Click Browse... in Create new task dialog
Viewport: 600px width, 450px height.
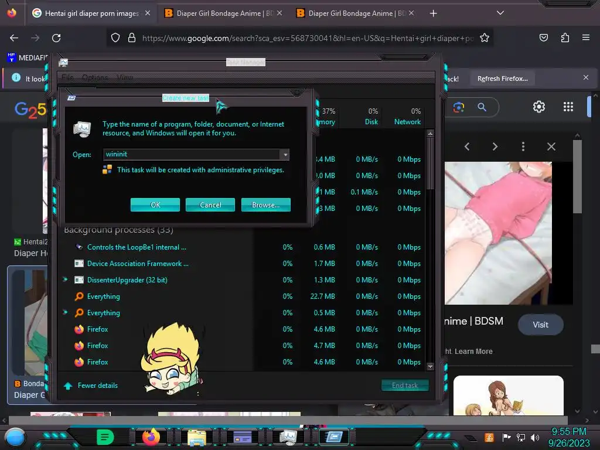point(265,204)
